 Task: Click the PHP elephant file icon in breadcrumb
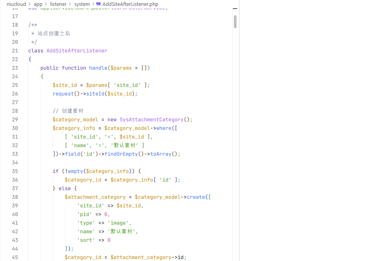coord(98,4)
